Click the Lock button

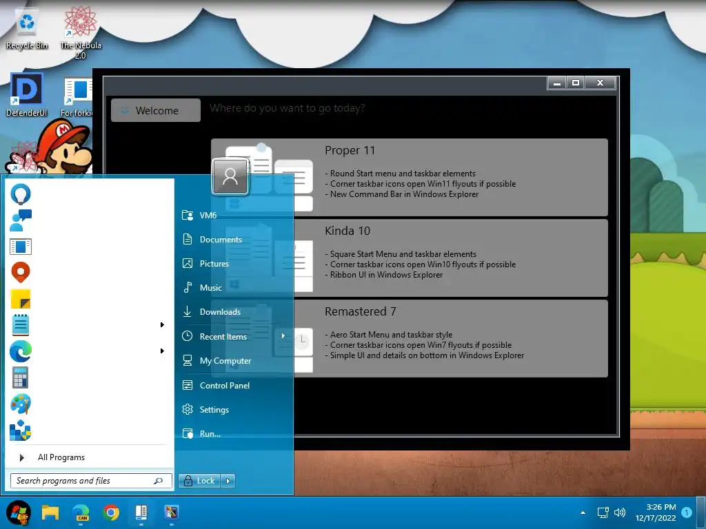coord(199,481)
